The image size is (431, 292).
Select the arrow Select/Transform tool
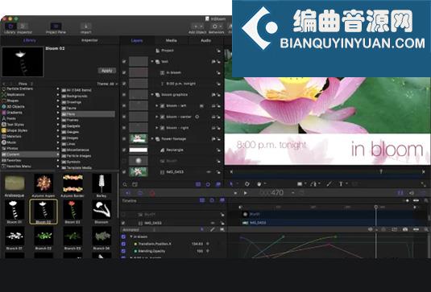[x=231, y=184]
